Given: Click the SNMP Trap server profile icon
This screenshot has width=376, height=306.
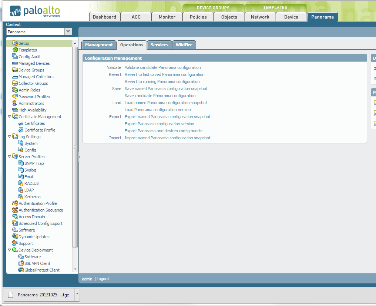Looking at the screenshot, I should pyautogui.click(x=21, y=163).
